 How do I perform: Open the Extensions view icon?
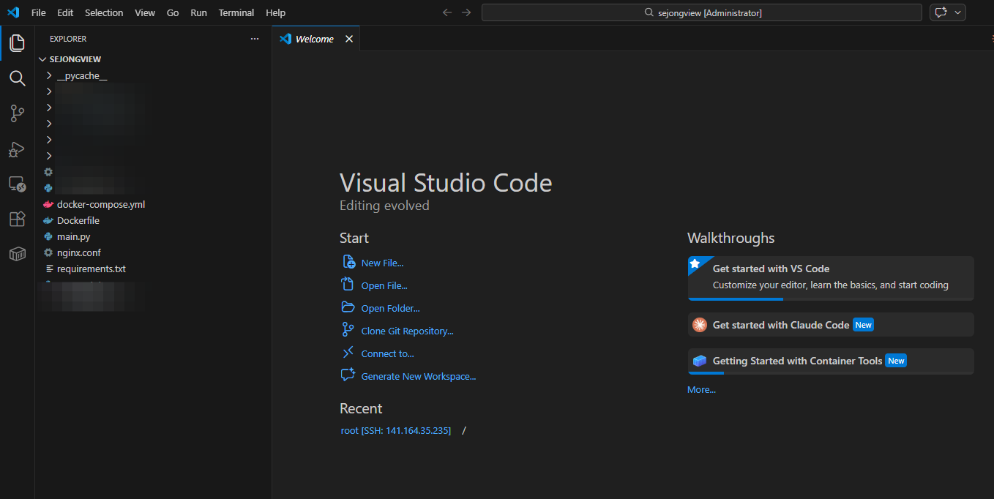17,220
